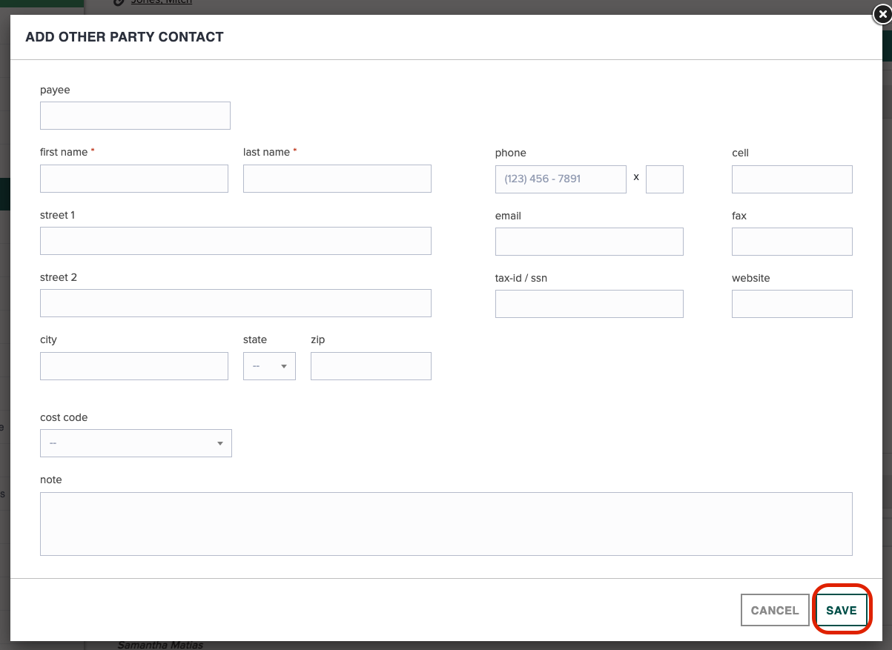
Task: Focus the phone number field
Action: pos(561,179)
